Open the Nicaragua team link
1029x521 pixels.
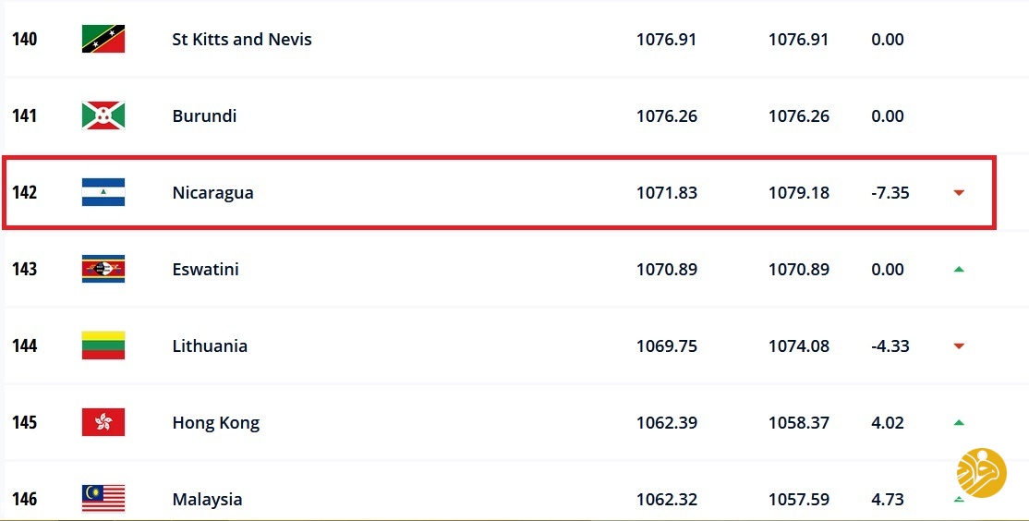tap(212, 193)
